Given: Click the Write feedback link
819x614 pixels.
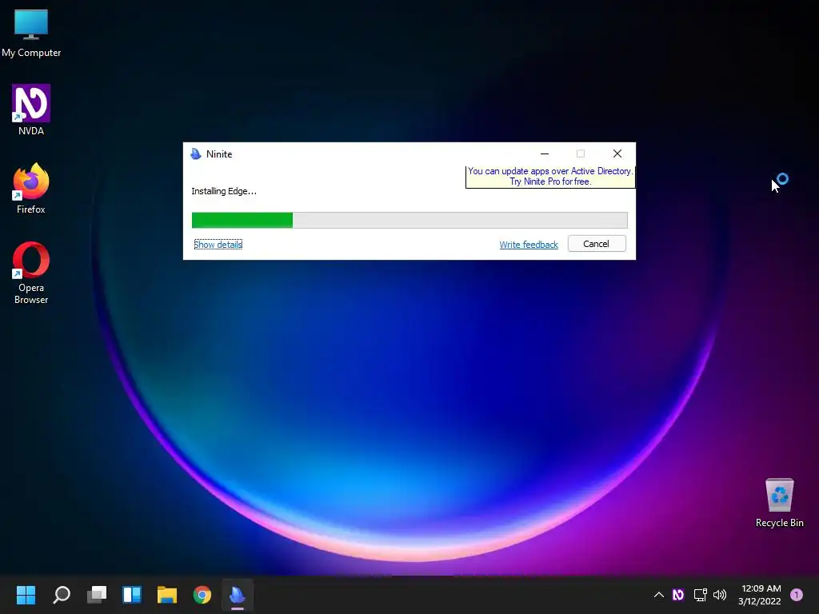Looking at the screenshot, I should 529,245.
